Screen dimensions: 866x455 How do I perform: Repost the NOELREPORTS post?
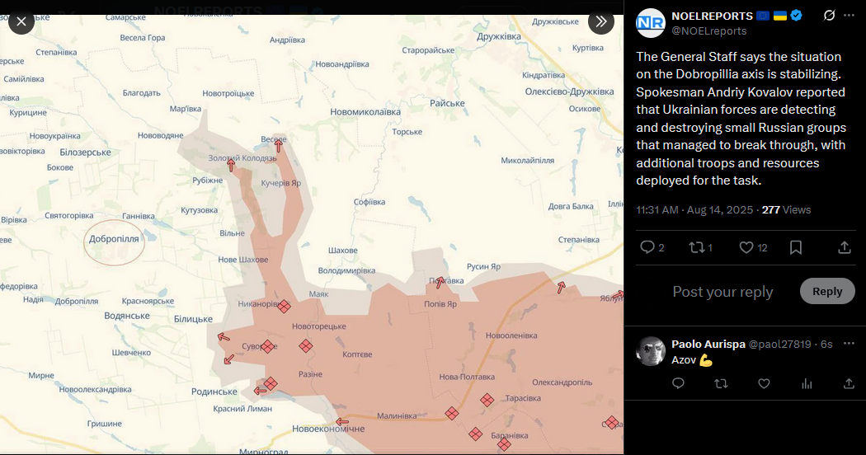(x=696, y=246)
